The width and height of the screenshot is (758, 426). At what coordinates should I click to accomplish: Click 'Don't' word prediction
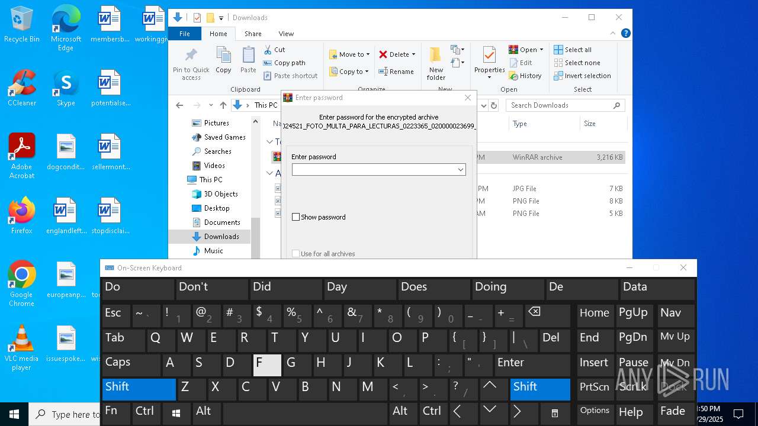tap(212, 289)
